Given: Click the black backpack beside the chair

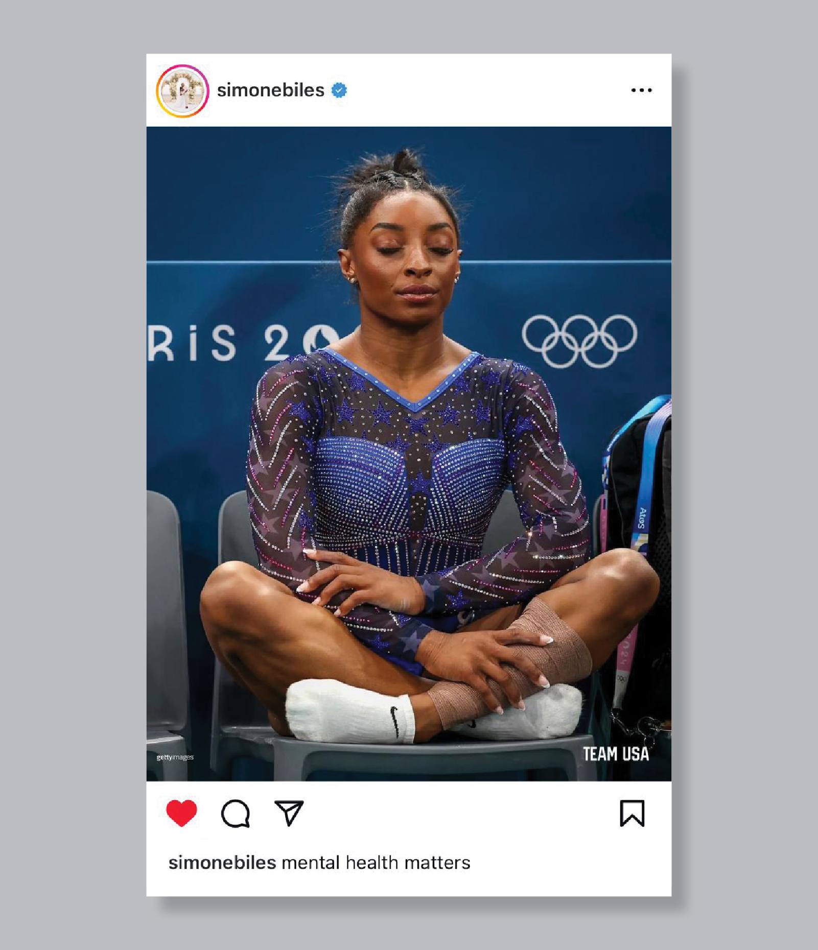Looking at the screenshot, I should click(x=639, y=562).
